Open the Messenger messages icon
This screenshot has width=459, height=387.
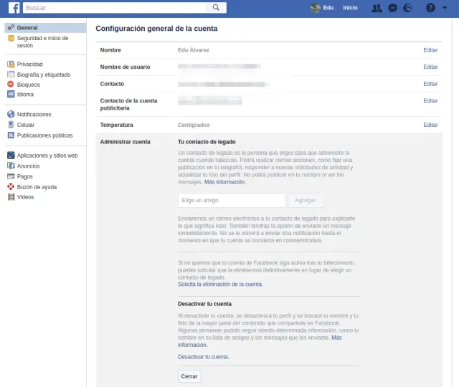tap(392, 8)
